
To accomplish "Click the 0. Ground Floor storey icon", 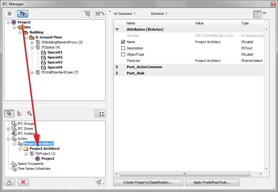I will 32,37.
